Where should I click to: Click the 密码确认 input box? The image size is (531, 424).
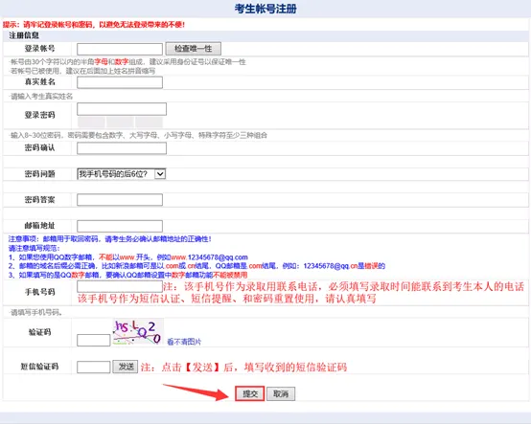tap(122, 148)
